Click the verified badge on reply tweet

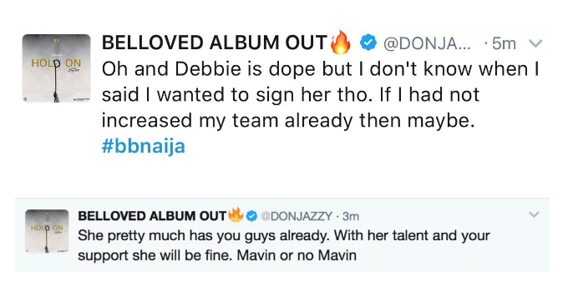point(251,216)
